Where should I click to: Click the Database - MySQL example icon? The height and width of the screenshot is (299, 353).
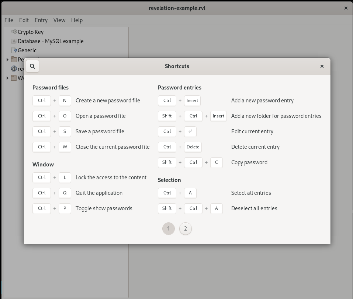[14, 41]
